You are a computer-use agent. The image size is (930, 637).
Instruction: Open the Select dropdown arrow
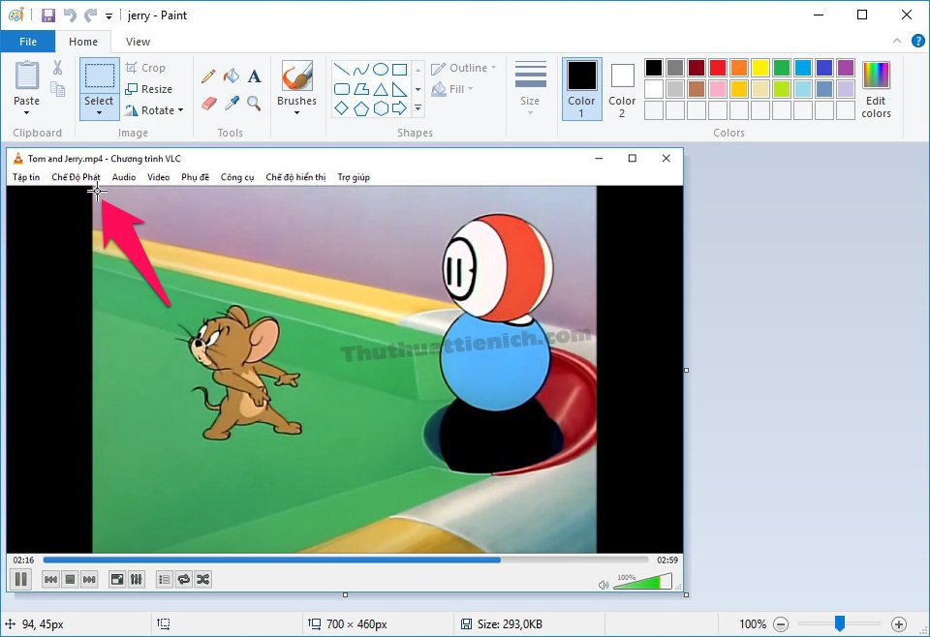pos(99,113)
